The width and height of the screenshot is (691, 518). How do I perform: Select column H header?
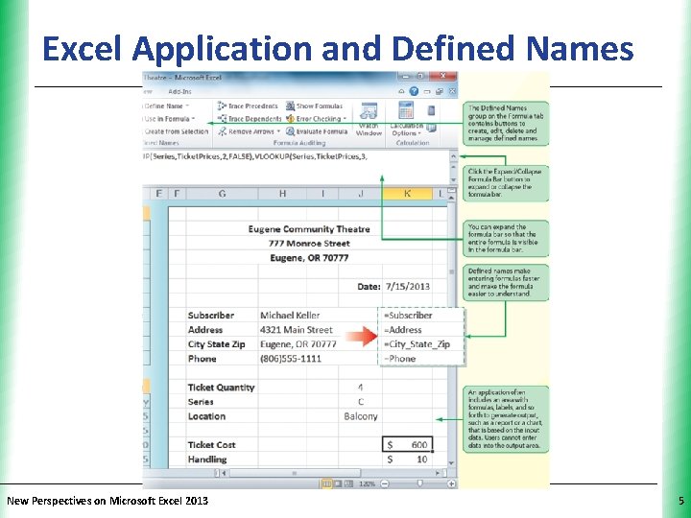coord(282,194)
